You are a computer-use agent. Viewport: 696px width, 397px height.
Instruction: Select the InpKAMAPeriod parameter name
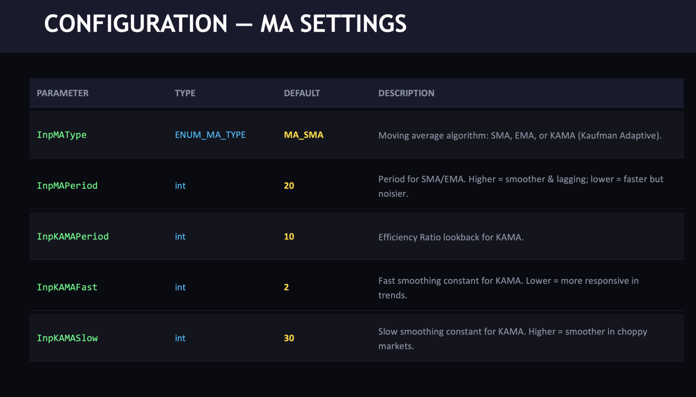(73, 236)
